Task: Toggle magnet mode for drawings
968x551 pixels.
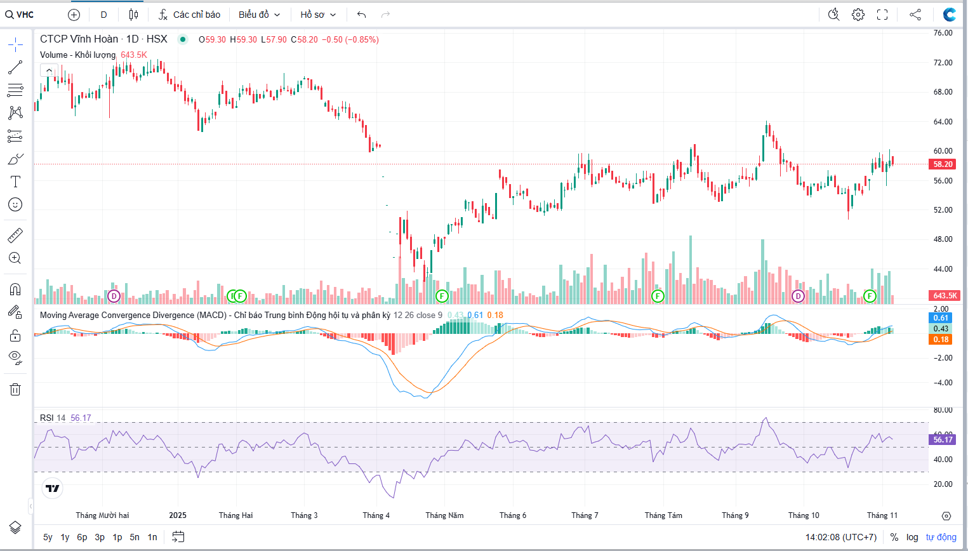Action: (15, 289)
